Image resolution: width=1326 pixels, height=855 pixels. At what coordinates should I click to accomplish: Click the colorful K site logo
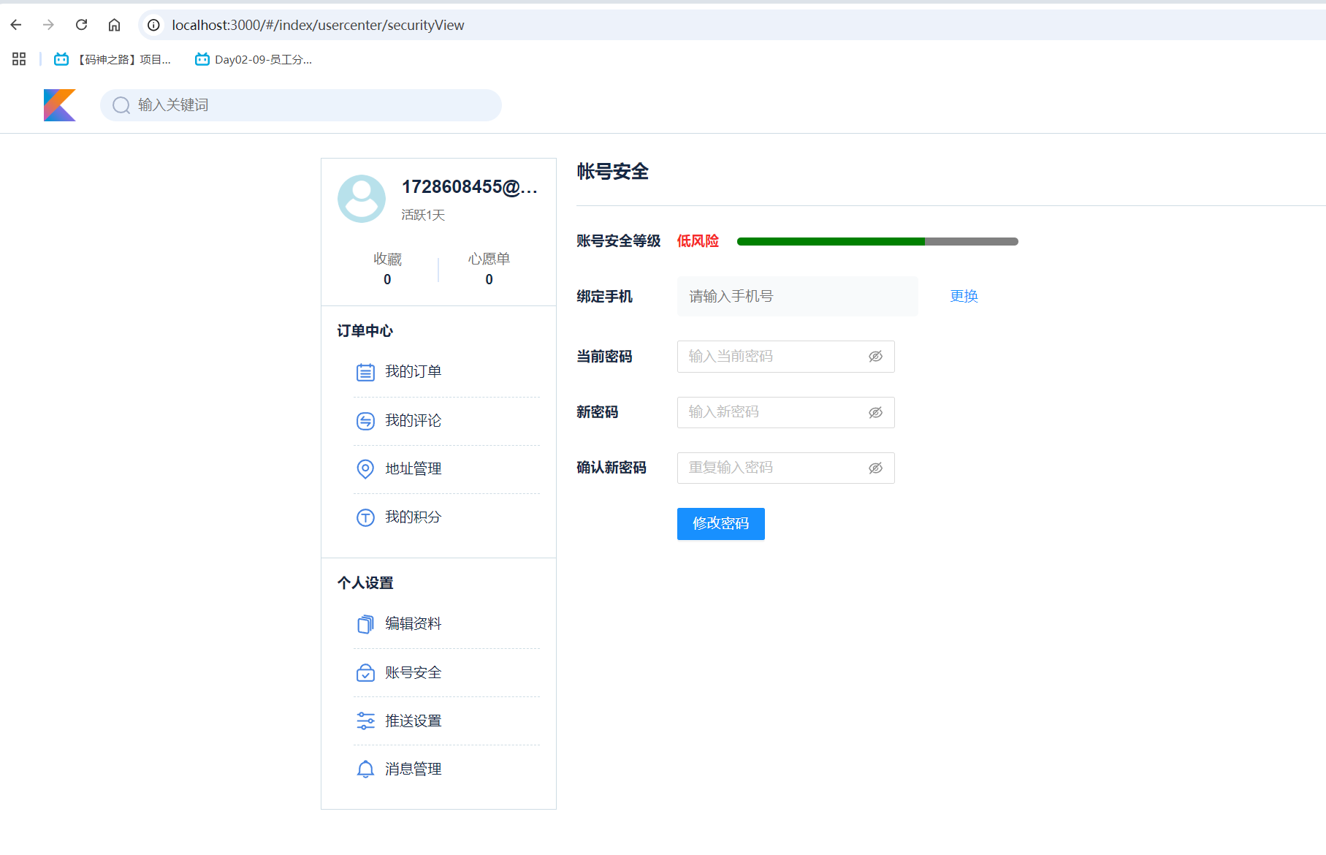pos(60,105)
